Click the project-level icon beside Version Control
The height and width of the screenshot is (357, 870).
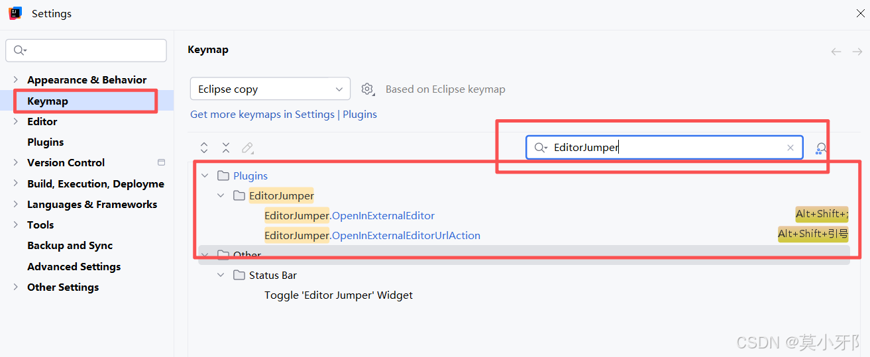(161, 162)
